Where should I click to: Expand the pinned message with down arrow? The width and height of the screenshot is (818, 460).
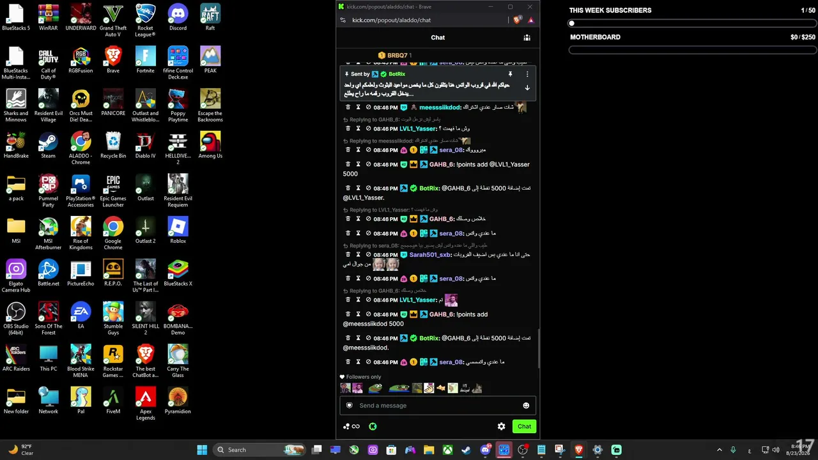tap(527, 88)
